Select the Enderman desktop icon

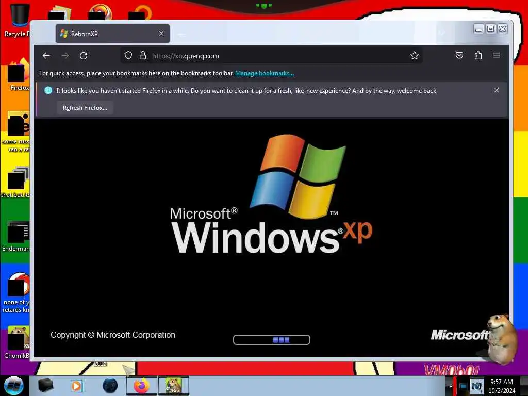(16, 236)
